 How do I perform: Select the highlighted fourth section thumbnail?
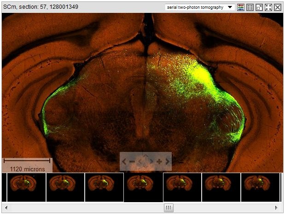[x=143, y=187]
